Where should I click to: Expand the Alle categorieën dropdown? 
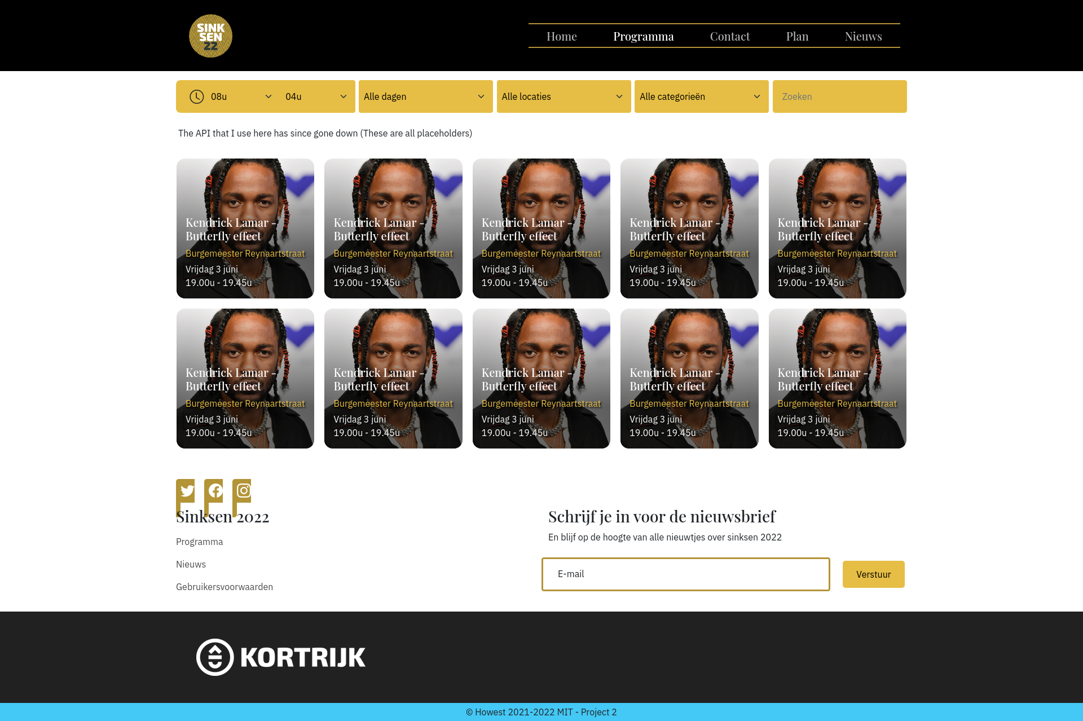point(702,96)
